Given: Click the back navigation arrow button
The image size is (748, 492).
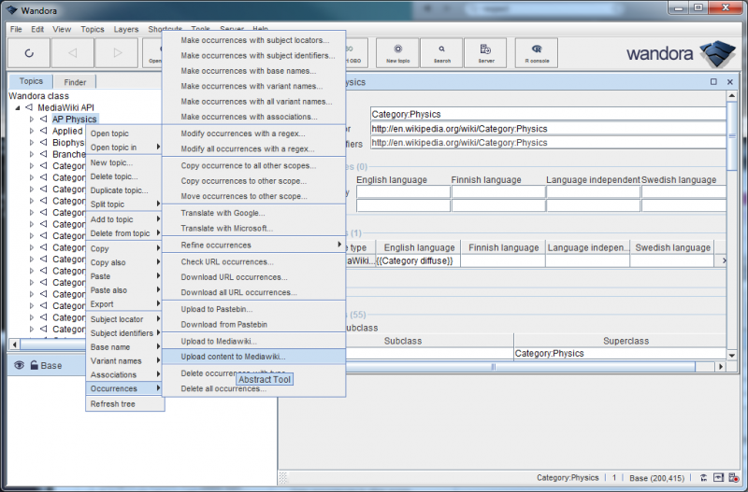Looking at the screenshot, I should tap(73, 53).
